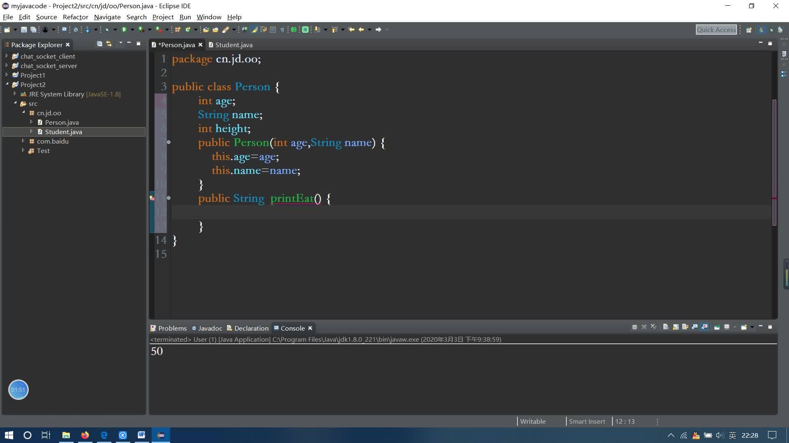Open the Navigate menu
The height and width of the screenshot is (443, 789).
tap(107, 17)
